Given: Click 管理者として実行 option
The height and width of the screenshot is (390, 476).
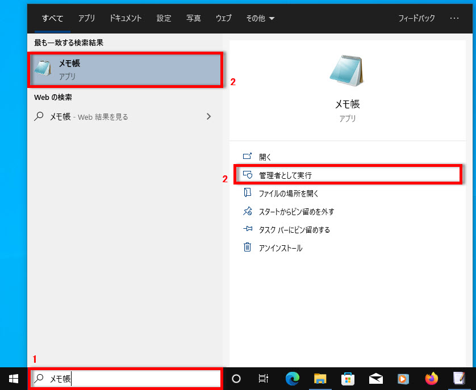Looking at the screenshot, I should point(285,175).
